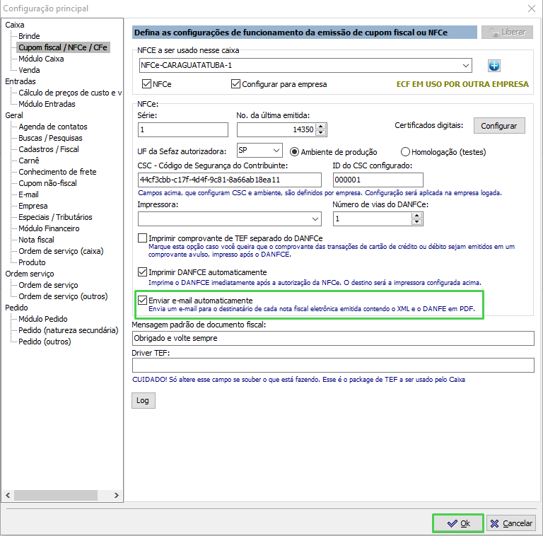Enable Imprimir comprovante de TEF separado
Image resolution: width=543 pixels, height=536 pixels.
(142, 238)
